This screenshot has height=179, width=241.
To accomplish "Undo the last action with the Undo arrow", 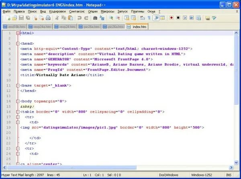I will point(79,18).
